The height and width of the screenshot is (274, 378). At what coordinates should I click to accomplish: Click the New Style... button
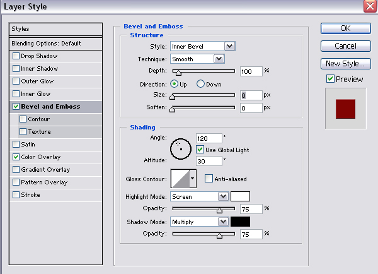[345, 64]
